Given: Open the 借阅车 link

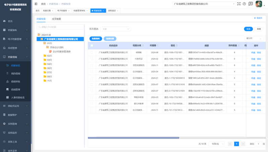Looking at the screenshot, I should click(258, 18).
